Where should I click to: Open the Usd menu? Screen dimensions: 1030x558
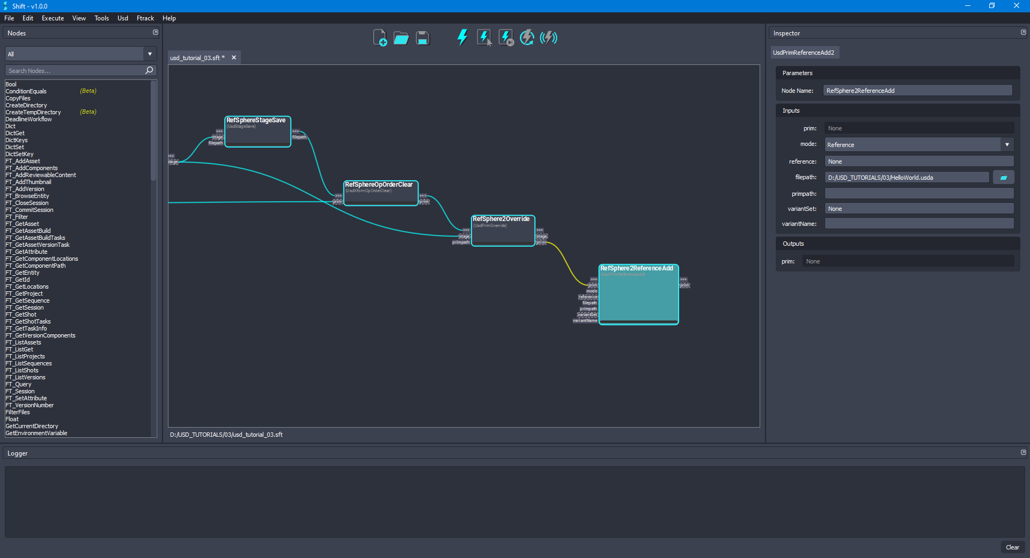[x=122, y=18]
